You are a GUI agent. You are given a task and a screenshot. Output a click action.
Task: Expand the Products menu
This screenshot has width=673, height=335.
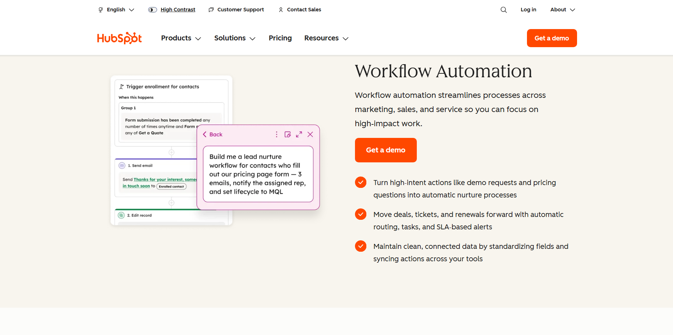(x=181, y=38)
